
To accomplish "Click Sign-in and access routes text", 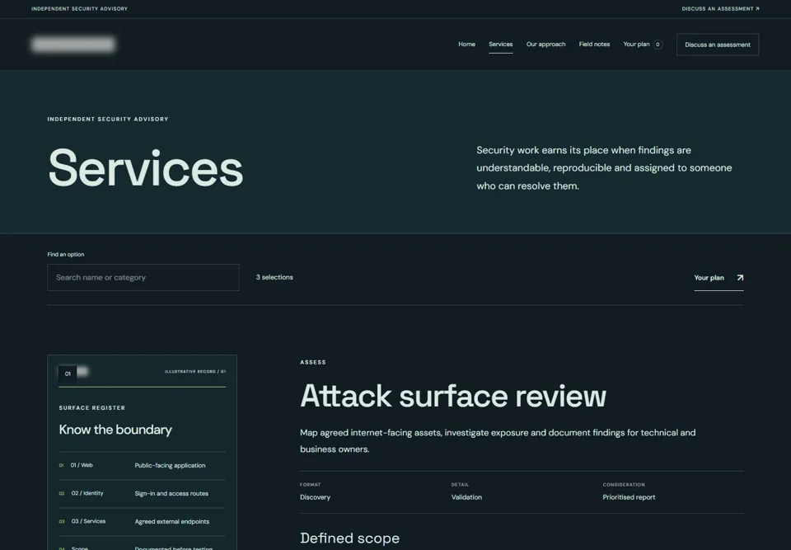I will (171, 493).
